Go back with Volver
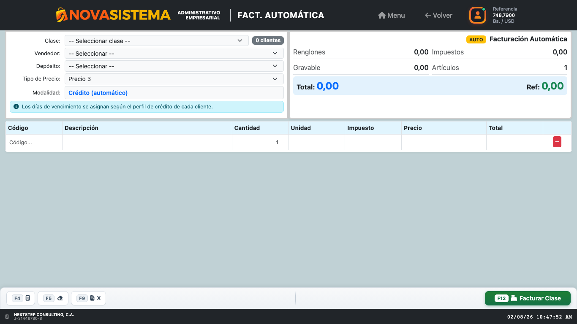Viewport: 577px width, 324px height. click(x=438, y=15)
